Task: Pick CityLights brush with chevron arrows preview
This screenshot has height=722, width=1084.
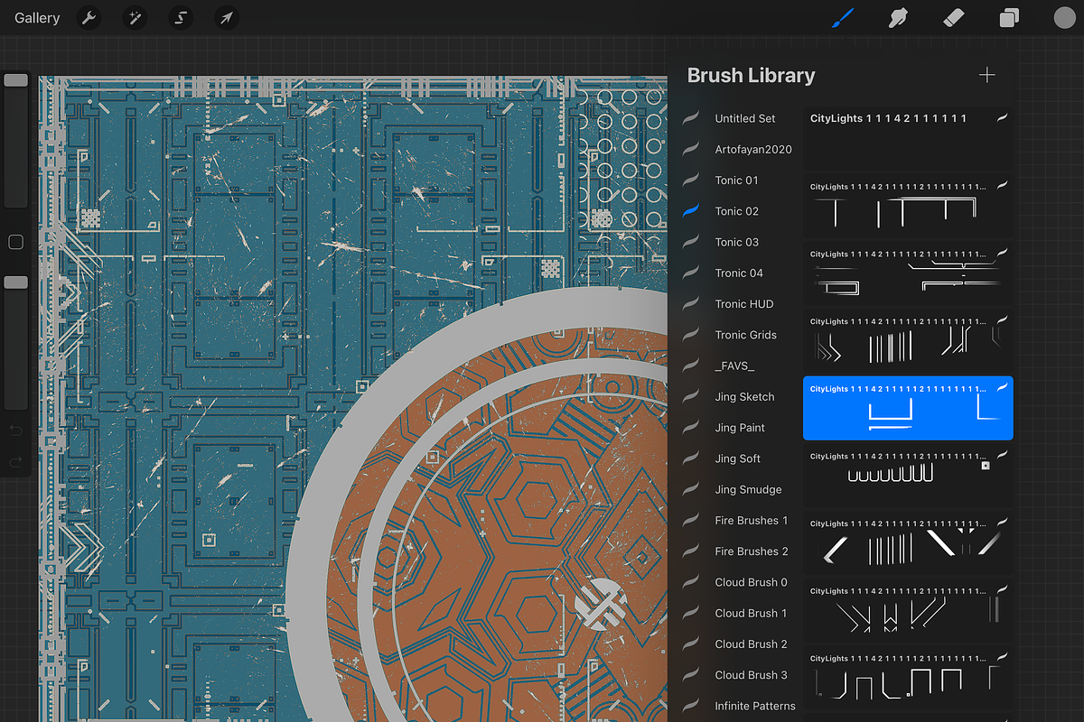Action: pyautogui.click(x=908, y=340)
